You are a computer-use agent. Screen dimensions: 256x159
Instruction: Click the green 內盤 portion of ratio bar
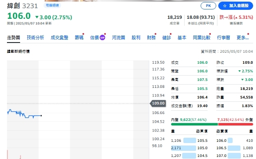[194, 124]
